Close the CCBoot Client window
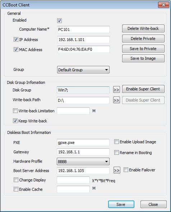Image resolution: width=171 pixels, height=212 pixels. point(163,5)
